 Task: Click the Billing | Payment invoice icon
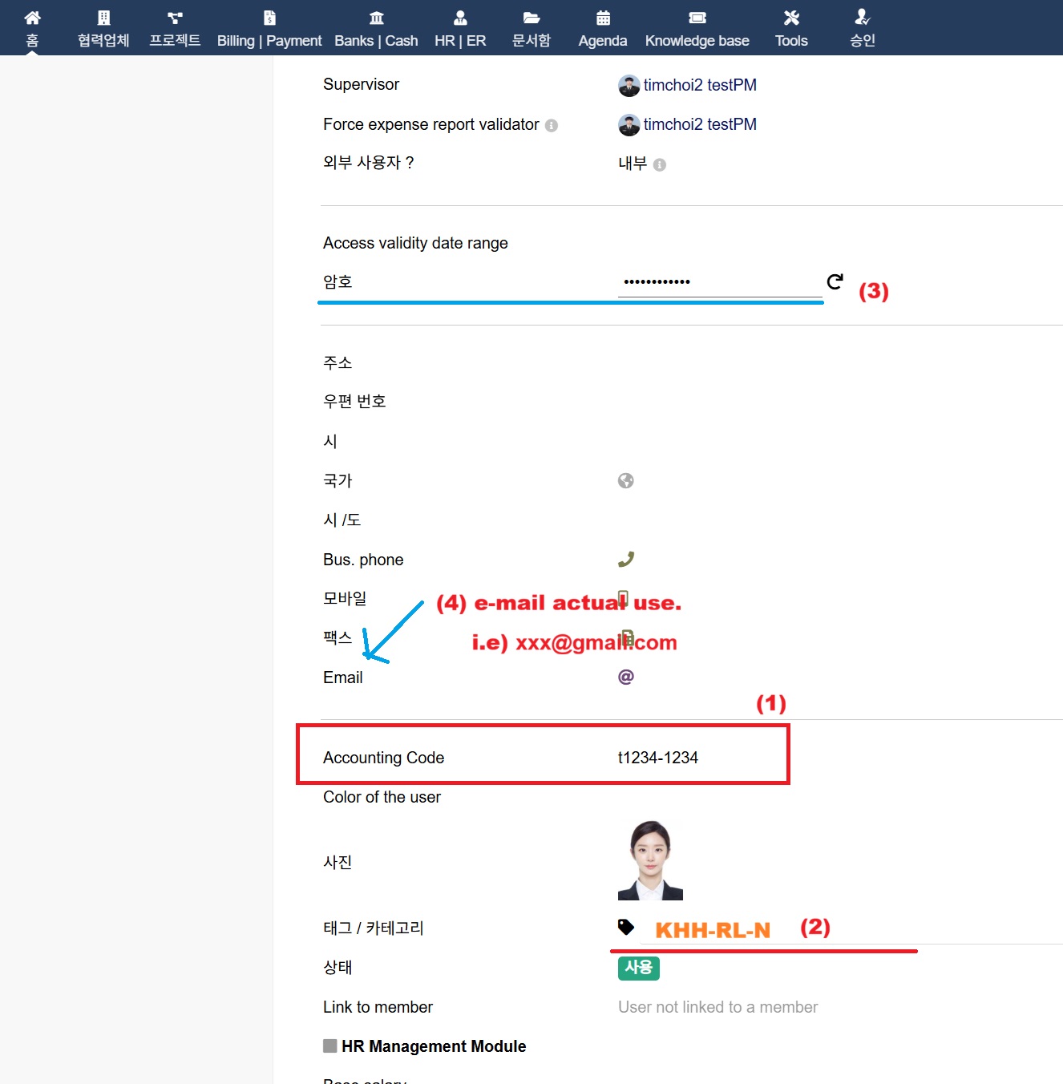point(269,18)
